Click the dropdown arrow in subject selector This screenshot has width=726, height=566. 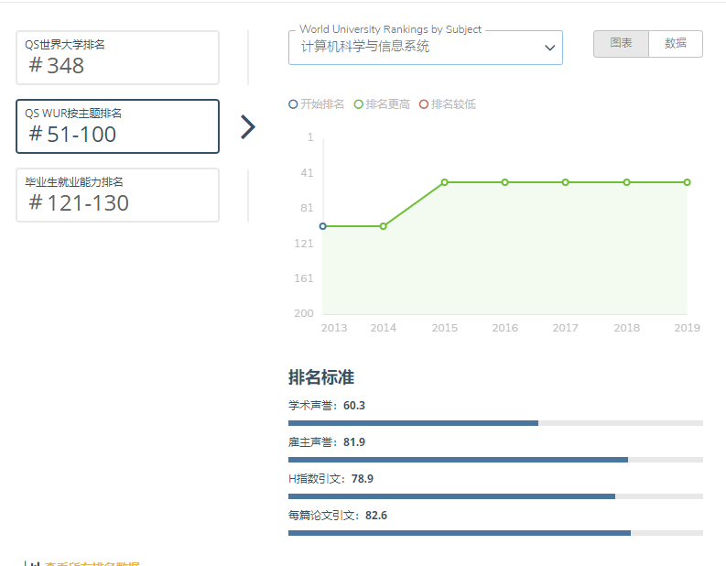549,48
